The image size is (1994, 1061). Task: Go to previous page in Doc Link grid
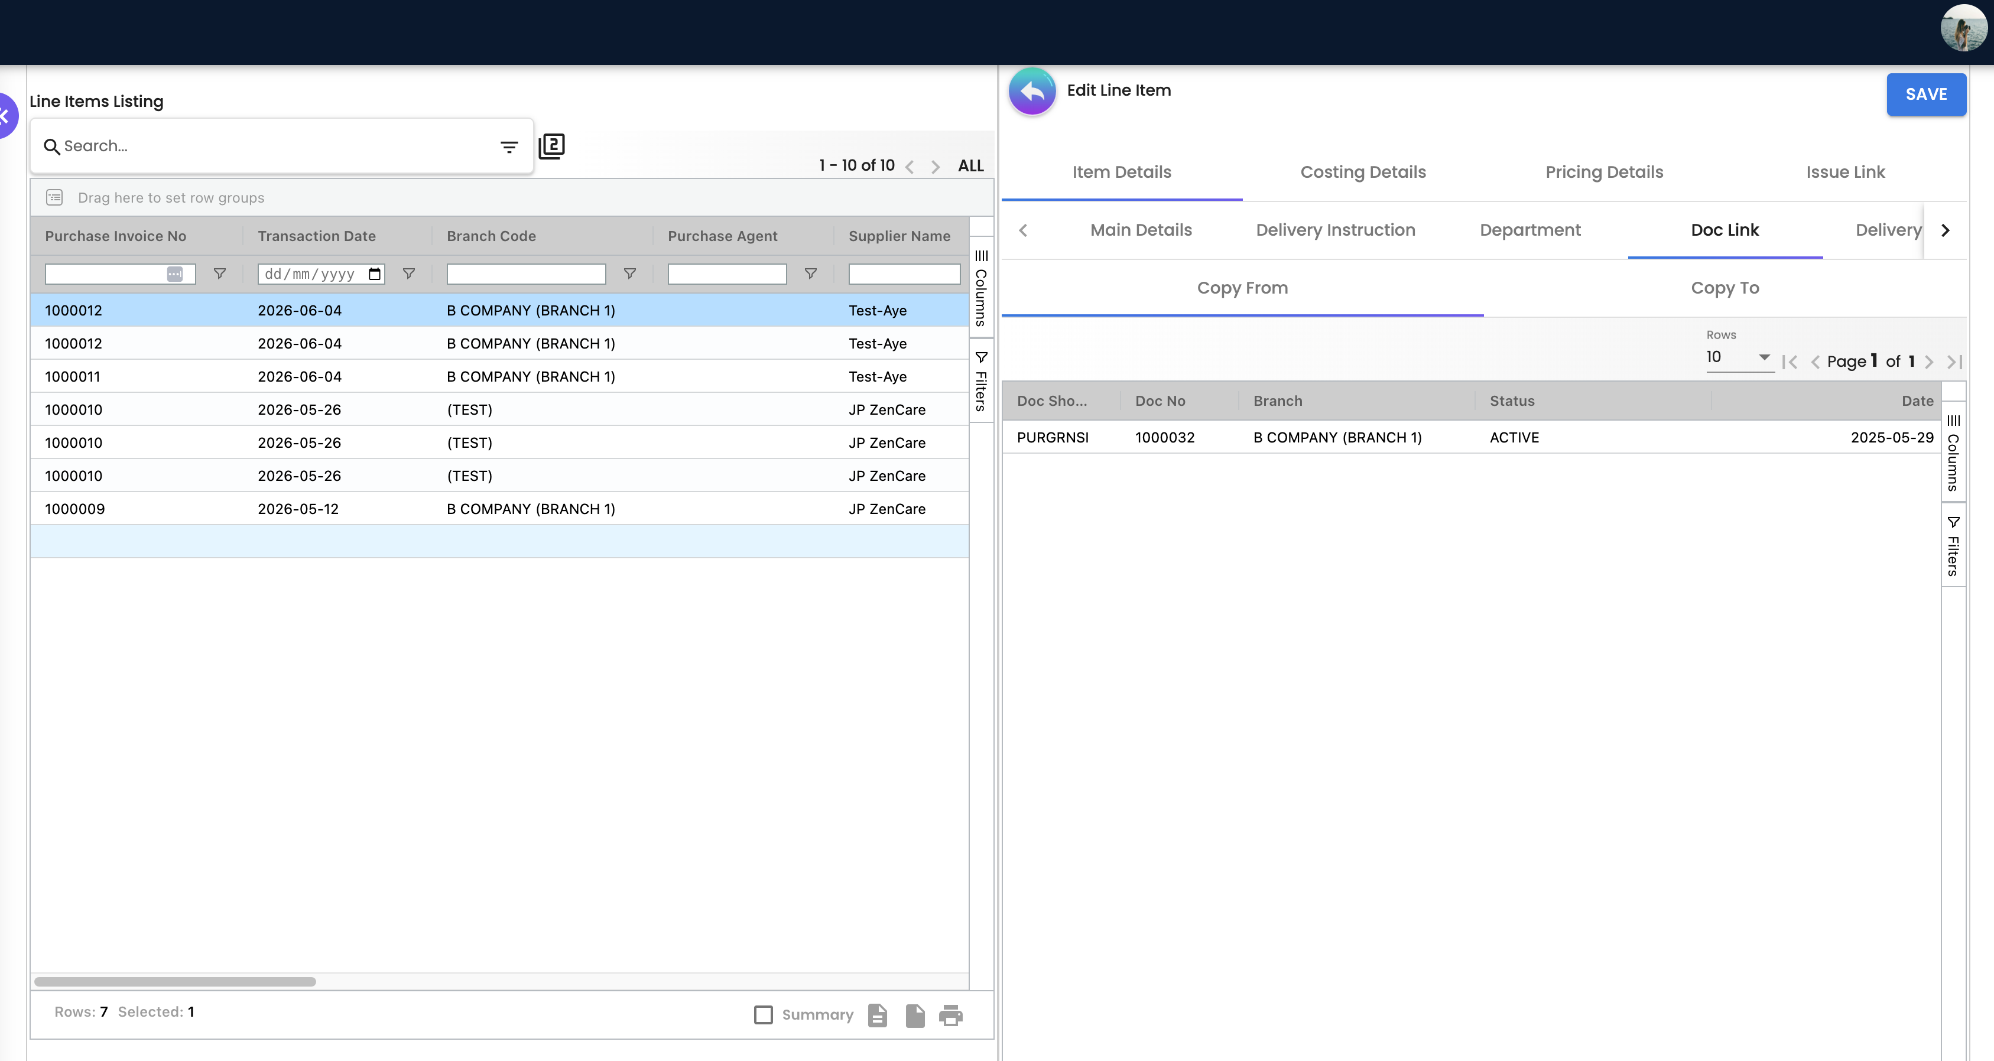click(1815, 362)
